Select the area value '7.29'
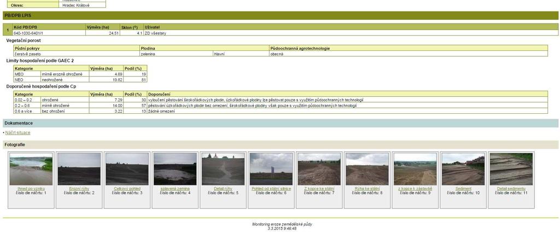 point(106,100)
